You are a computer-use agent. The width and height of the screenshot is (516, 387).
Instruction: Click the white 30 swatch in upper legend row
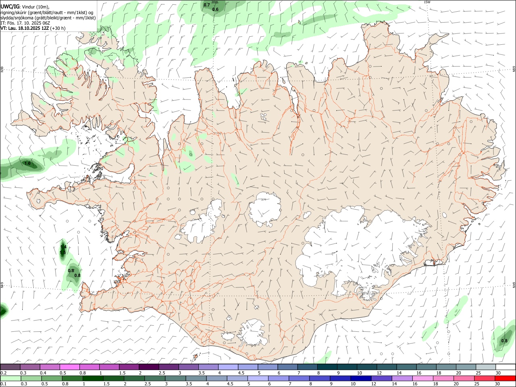pyautogui.click(x=506, y=367)
